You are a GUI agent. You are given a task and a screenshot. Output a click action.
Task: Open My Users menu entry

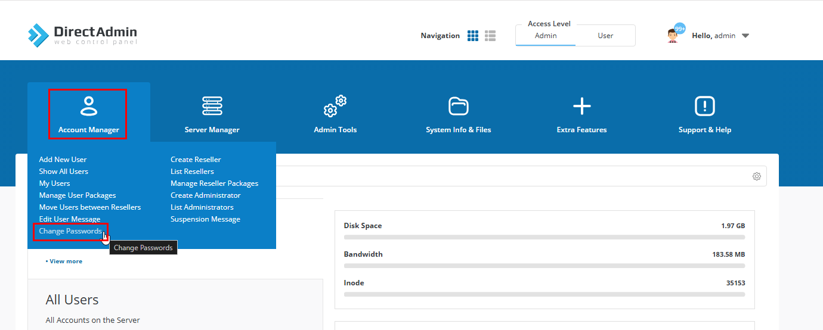pos(54,183)
